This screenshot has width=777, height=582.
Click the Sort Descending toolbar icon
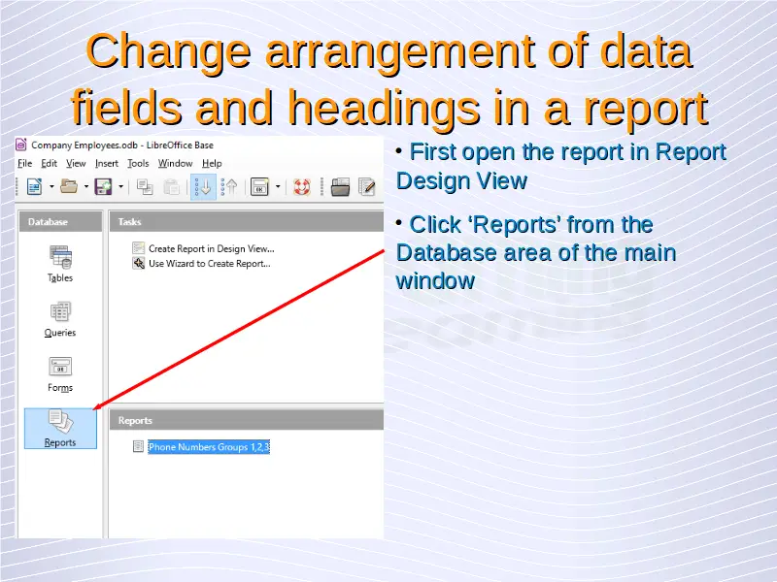tap(229, 187)
